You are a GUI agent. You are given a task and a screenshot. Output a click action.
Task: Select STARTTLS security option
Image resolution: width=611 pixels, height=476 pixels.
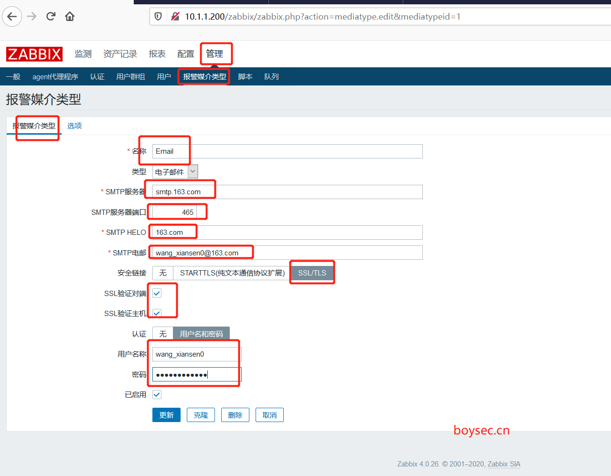tap(232, 273)
